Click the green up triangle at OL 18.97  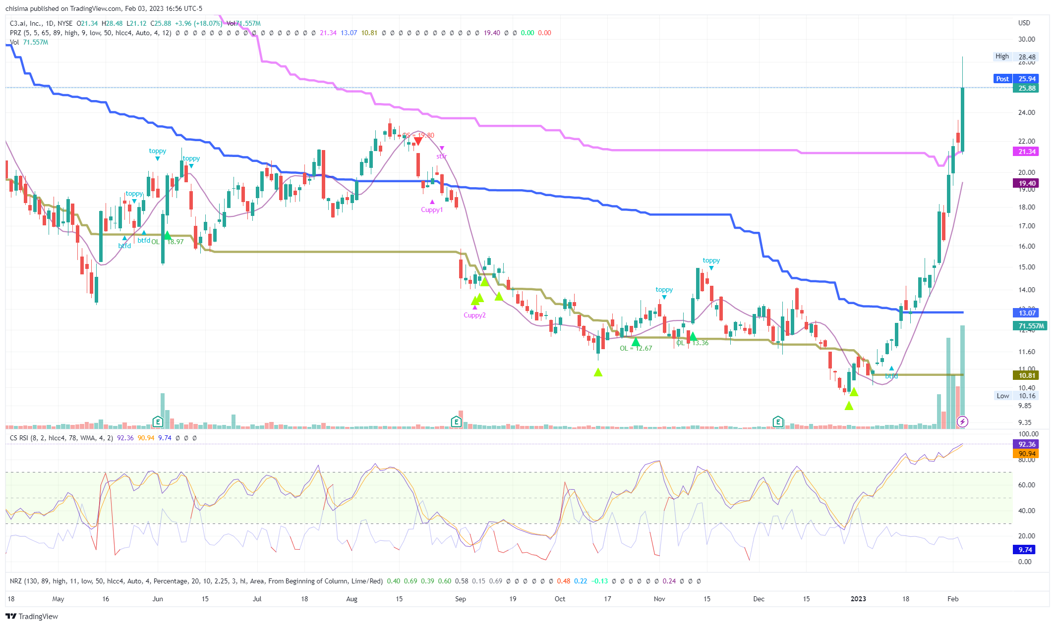click(168, 235)
